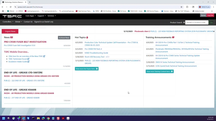Open IM C6510-Pro C5400s Part 1 & 2 announcement

click(178, 44)
